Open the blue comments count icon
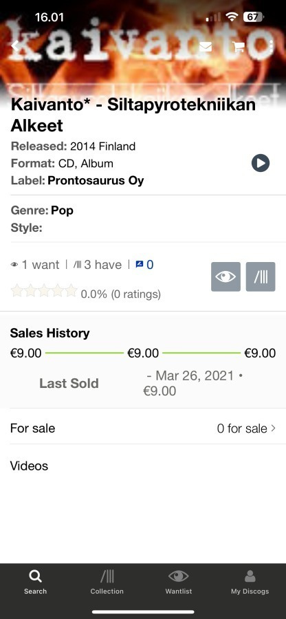 point(144,265)
